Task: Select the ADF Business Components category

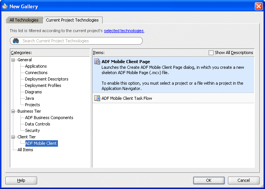Action: [x=49, y=118]
